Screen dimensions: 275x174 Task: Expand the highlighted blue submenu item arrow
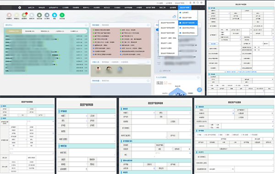click(197, 23)
